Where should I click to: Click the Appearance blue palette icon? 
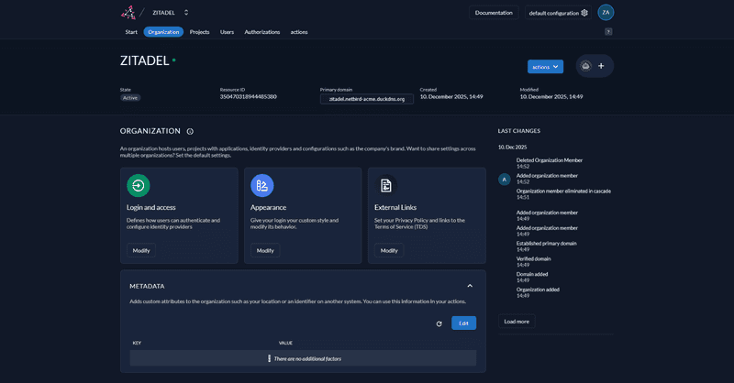(262, 186)
